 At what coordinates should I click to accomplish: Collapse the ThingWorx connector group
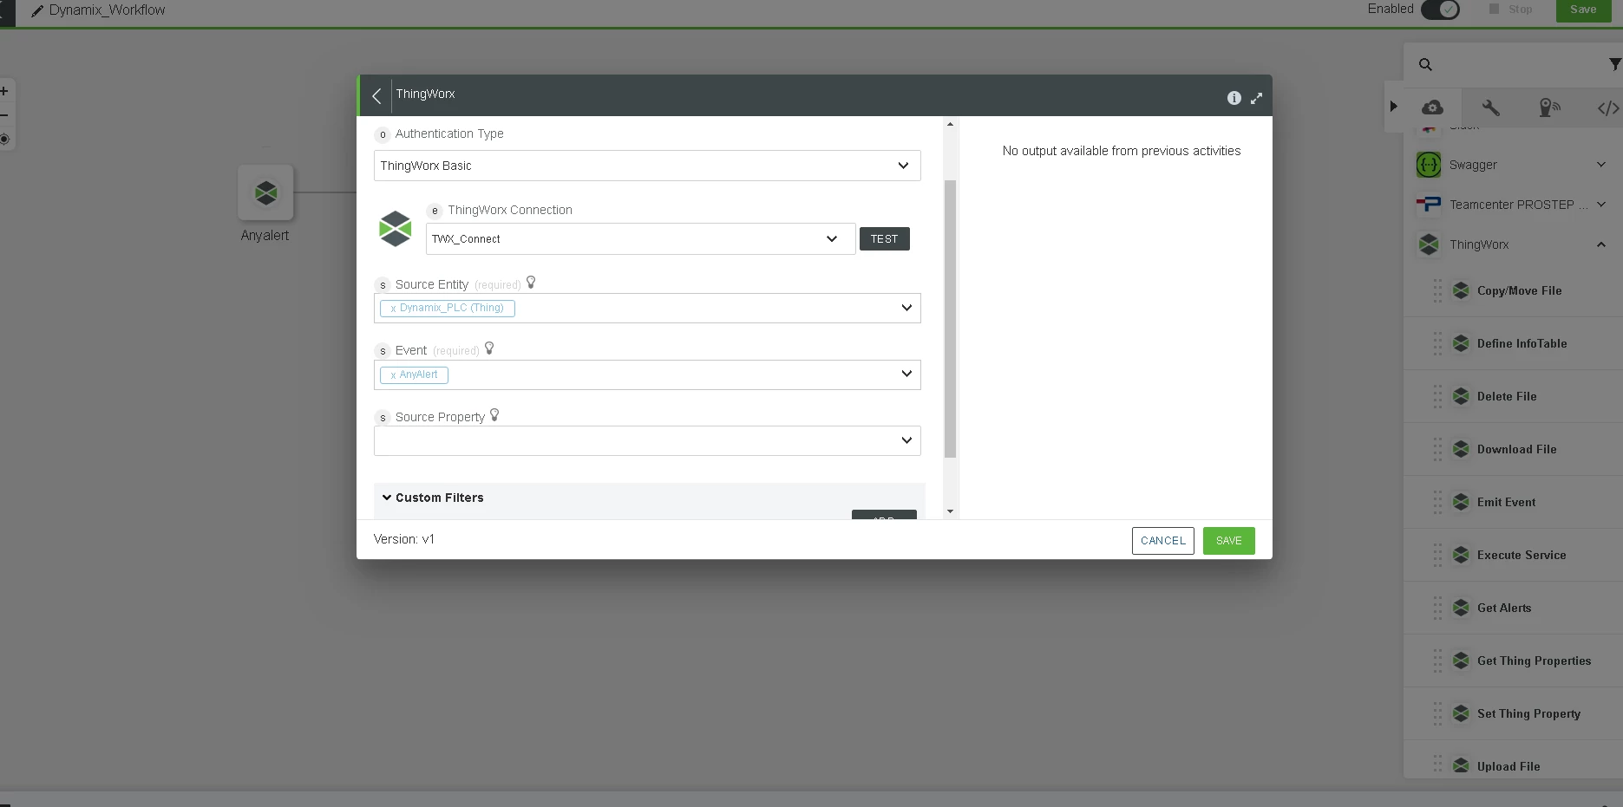pos(1601,244)
